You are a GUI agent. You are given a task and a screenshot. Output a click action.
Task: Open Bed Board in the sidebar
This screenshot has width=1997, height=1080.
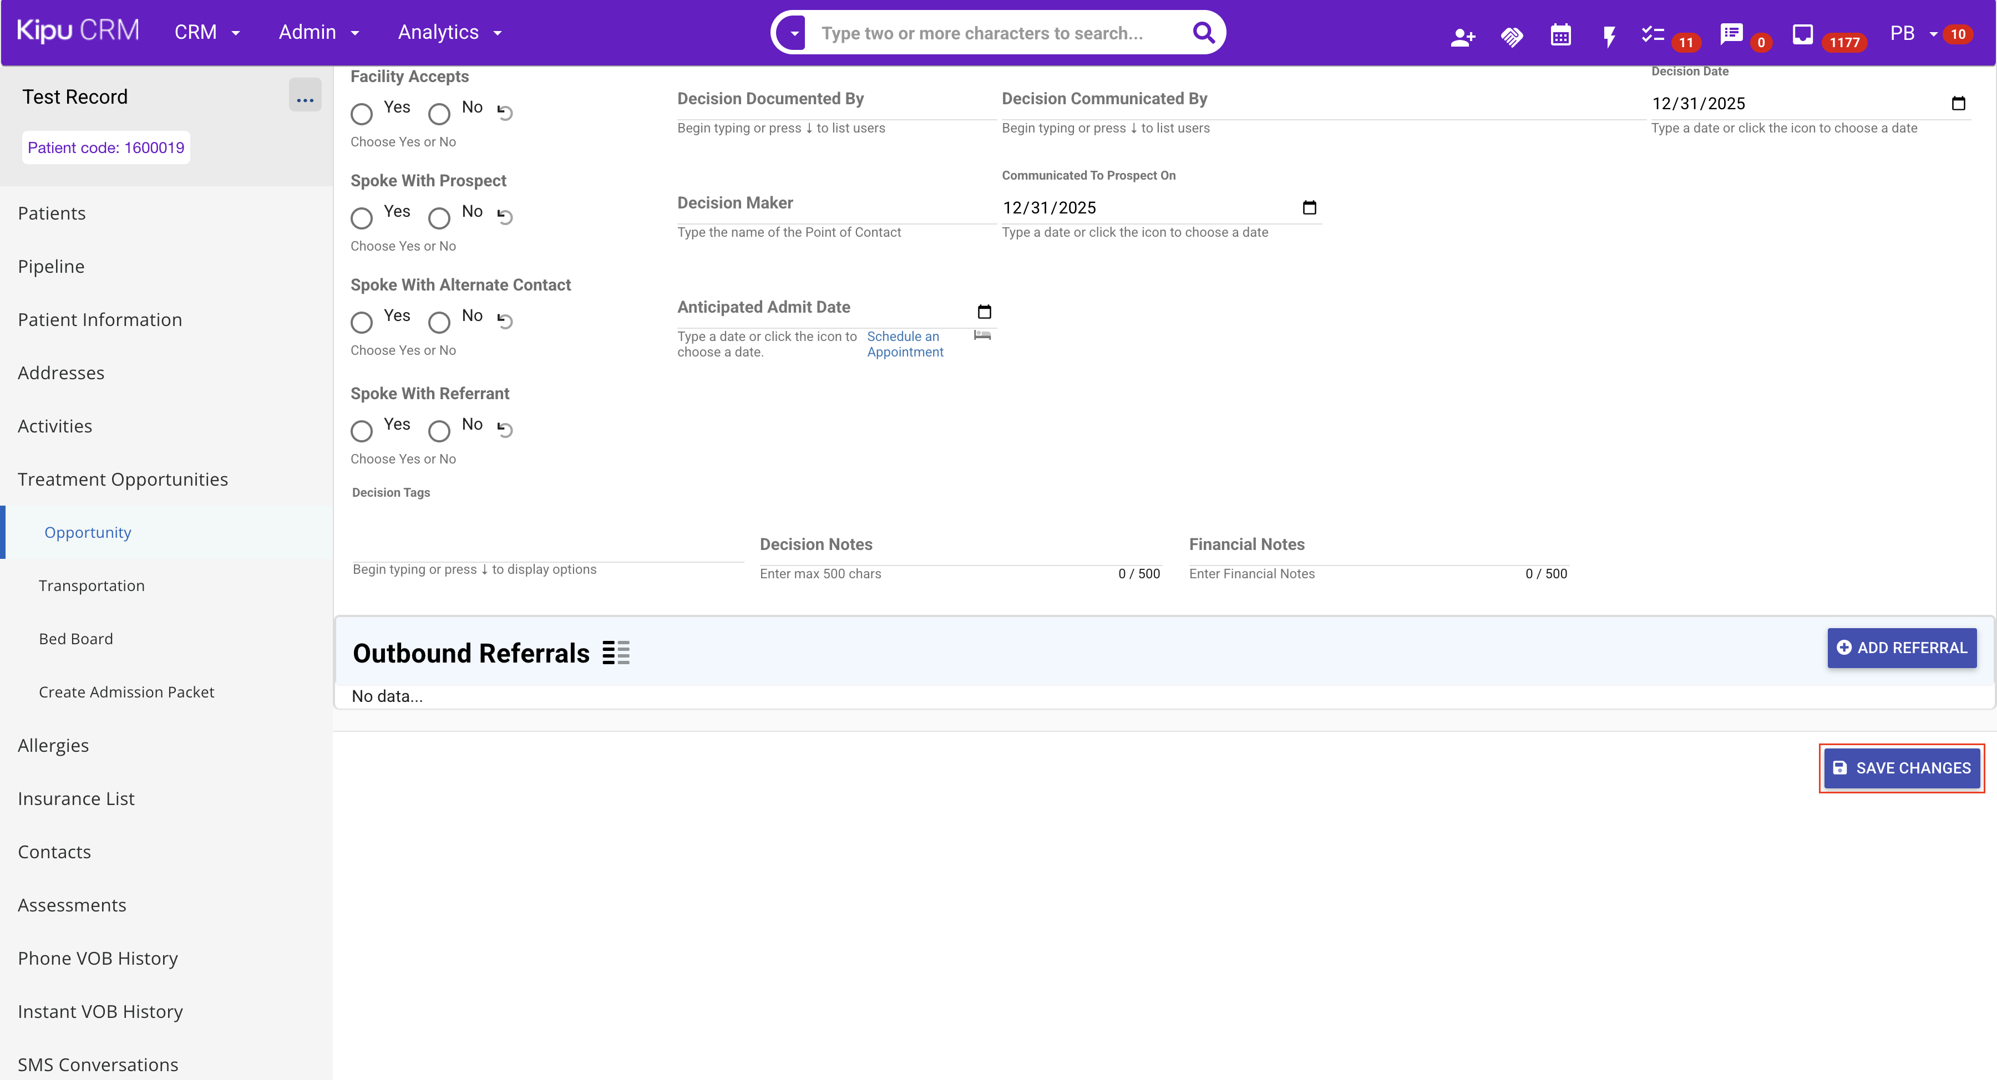(76, 638)
